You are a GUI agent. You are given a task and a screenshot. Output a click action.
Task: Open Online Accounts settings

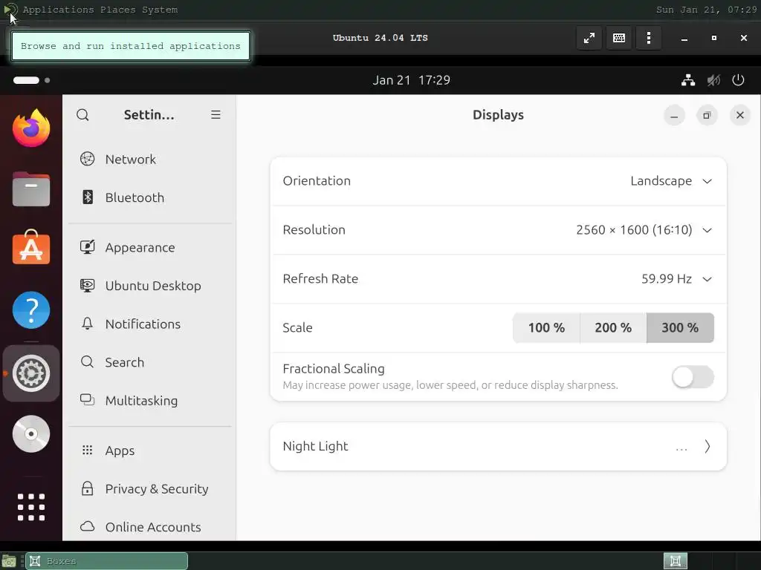(x=149, y=527)
